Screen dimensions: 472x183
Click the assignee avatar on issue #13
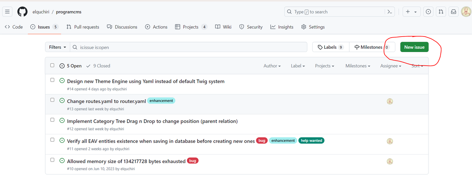tap(390, 101)
